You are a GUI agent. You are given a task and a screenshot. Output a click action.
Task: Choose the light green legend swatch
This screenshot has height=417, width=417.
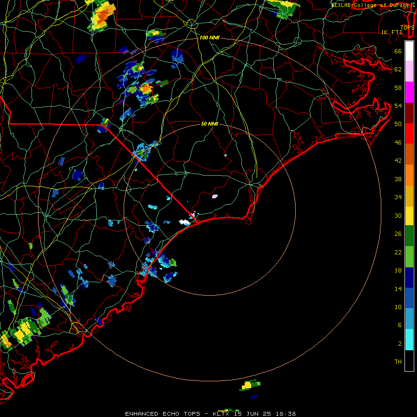coord(409,257)
